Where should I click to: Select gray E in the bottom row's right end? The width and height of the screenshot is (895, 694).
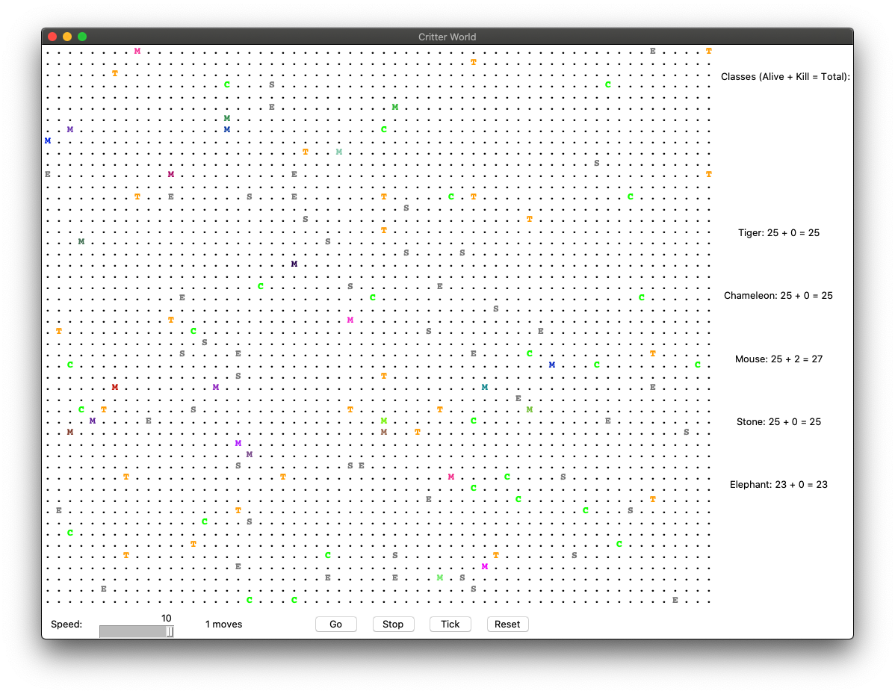coord(675,601)
